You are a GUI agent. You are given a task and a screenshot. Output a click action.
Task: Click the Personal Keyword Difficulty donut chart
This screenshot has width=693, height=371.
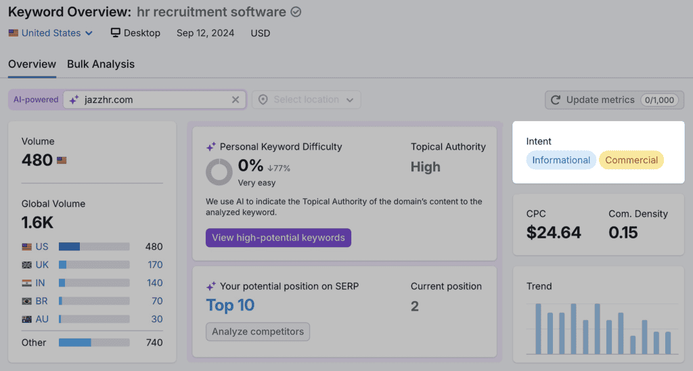point(219,172)
